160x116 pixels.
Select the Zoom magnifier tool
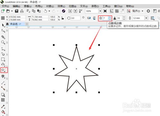click(x=3, y=42)
